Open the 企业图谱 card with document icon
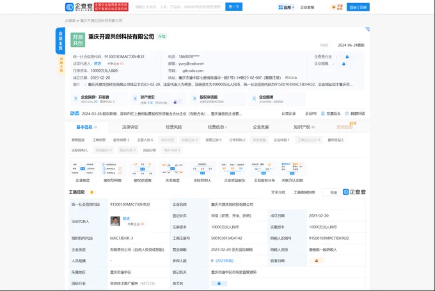This screenshot has width=435, height=291. point(277,99)
